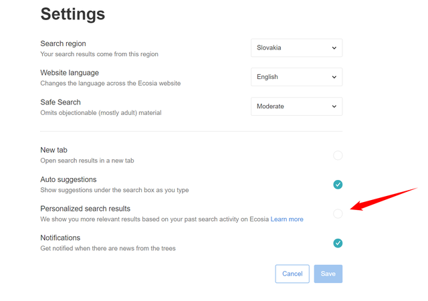Open the Safe Search dropdown set to Moderate
Image resolution: width=428 pixels, height=301 pixels.
[x=296, y=106]
